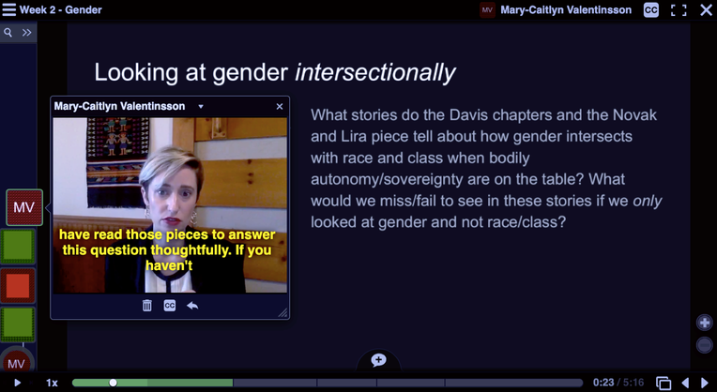This screenshot has height=392, width=717.
Task: Click the search magnifier icon in sidebar
Action: (8, 32)
